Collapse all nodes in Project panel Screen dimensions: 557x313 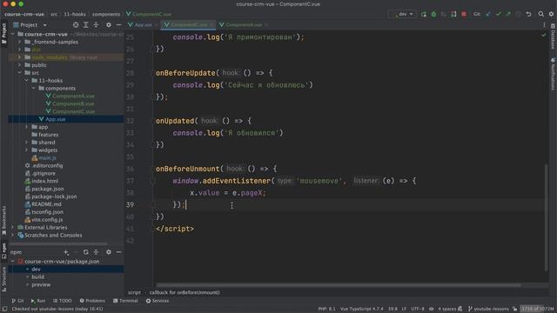pyautogui.click(x=96, y=25)
